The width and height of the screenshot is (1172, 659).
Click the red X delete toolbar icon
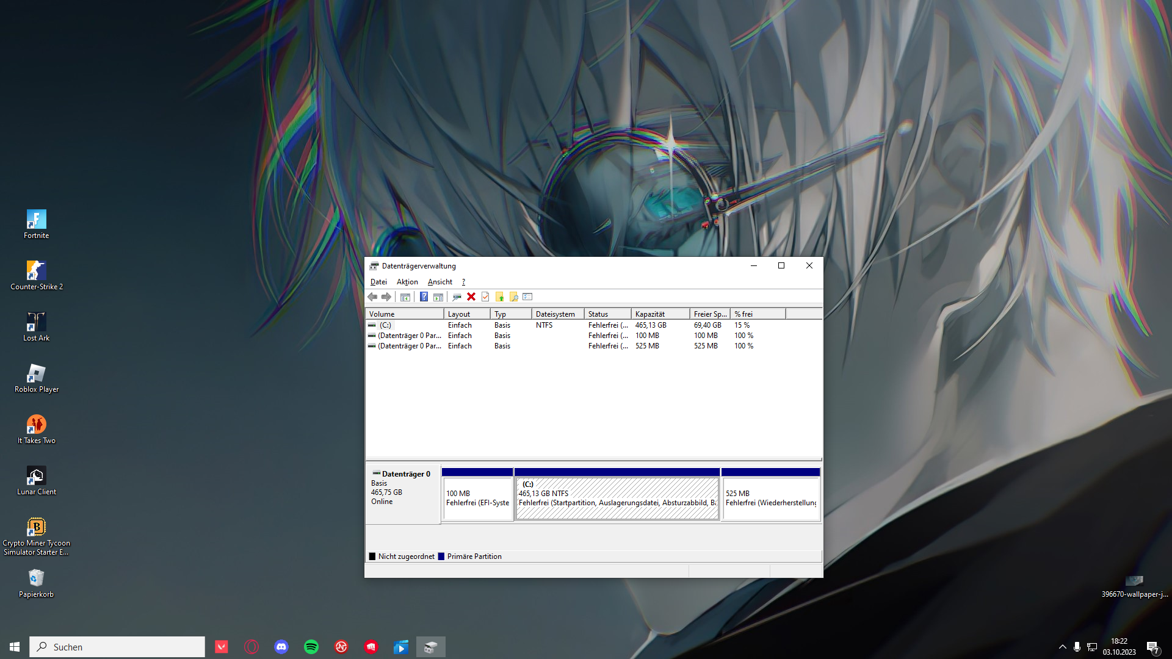471,297
